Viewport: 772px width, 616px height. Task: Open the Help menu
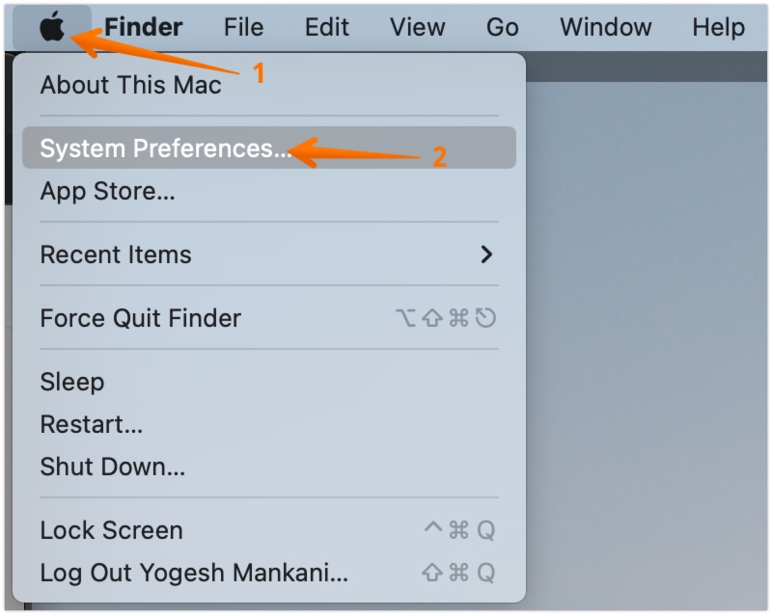(x=718, y=27)
